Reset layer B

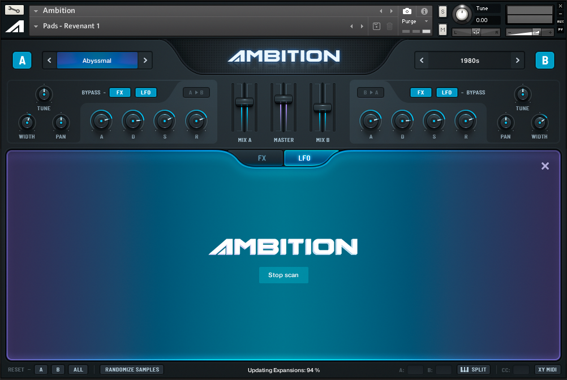(x=58, y=369)
